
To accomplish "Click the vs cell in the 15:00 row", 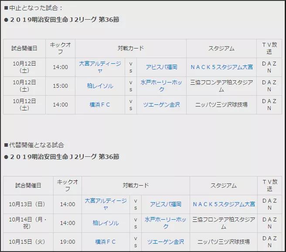I will pos(131,86).
